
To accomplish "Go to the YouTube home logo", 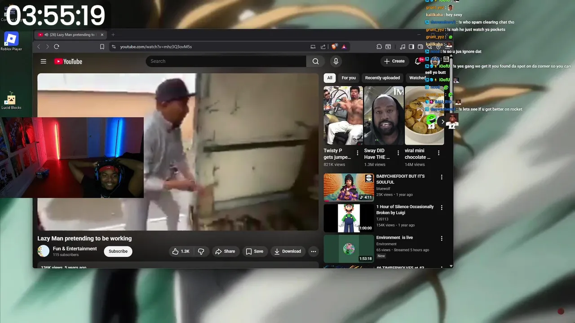I will [68, 61].
